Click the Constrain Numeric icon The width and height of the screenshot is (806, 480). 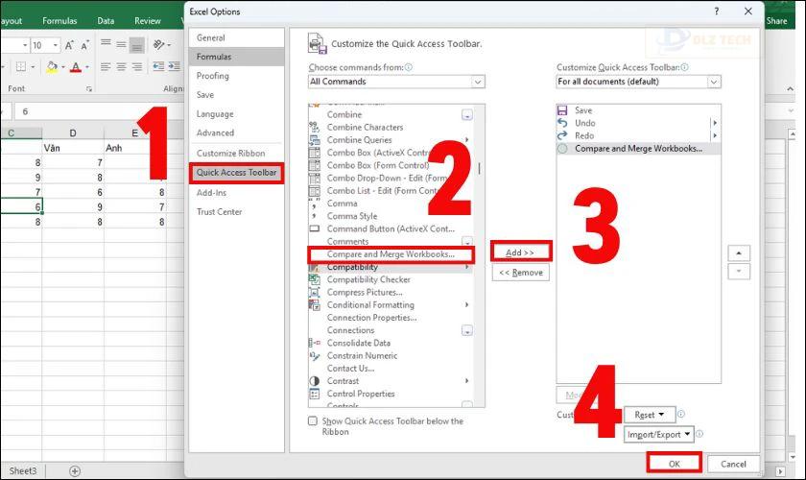pos(314,355)
